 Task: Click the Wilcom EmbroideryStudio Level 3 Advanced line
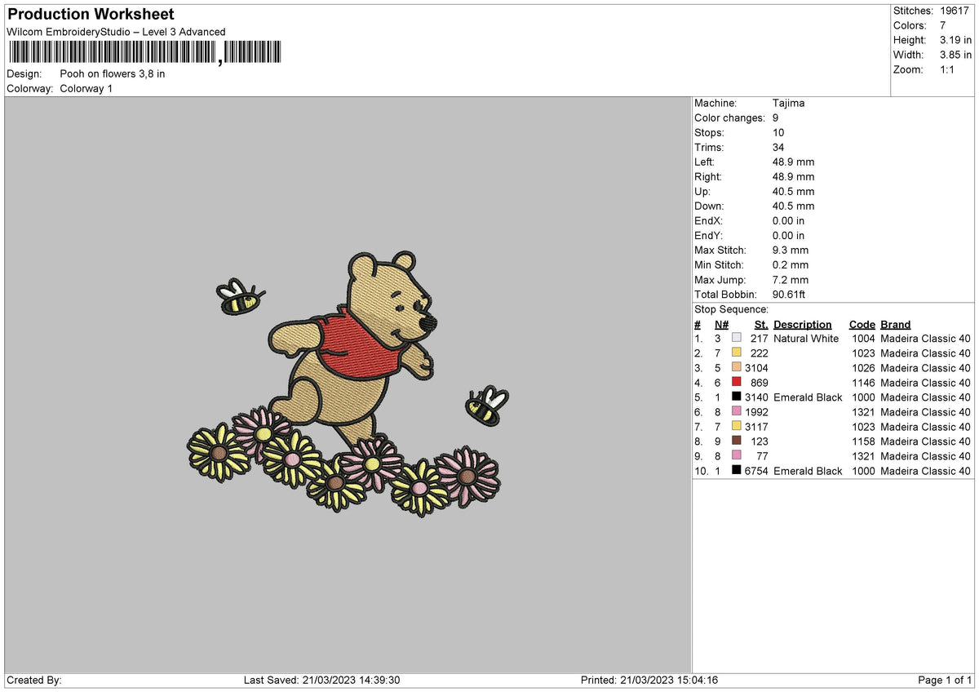coord(116,32)
